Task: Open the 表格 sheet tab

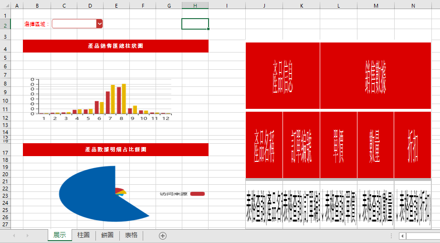Action: (x=131, y=235)
